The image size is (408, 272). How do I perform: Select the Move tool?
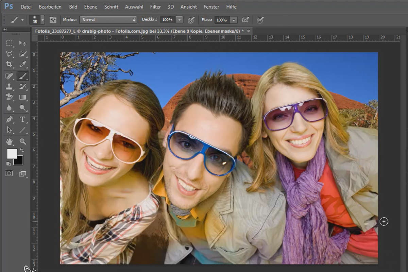(23, 43)
